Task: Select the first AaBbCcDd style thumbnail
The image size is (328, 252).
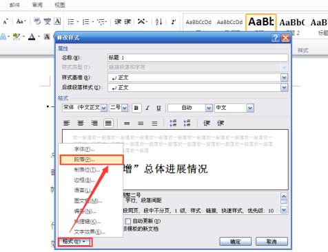Action: click(198, 22)
